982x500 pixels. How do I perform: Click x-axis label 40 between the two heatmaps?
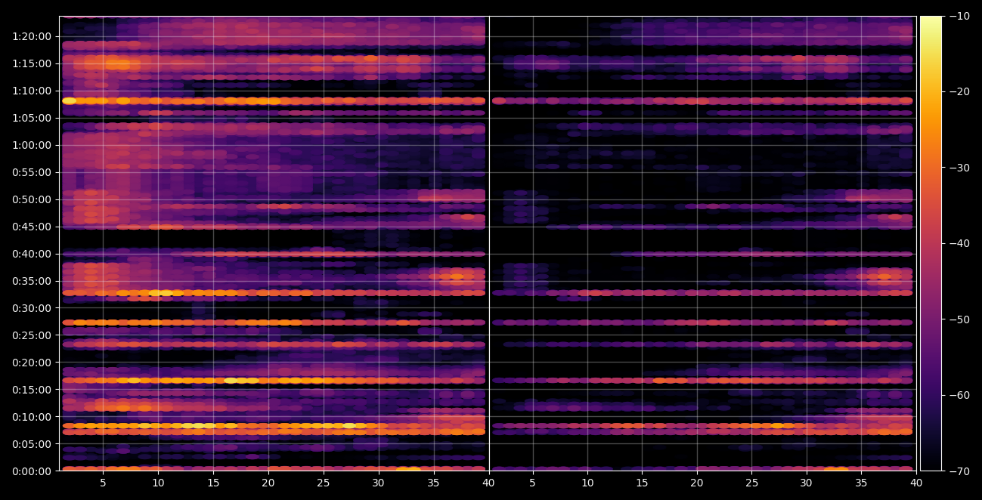click(489, 483)
